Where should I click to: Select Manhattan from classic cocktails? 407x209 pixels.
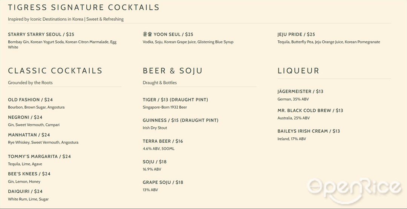click(29, 135)
